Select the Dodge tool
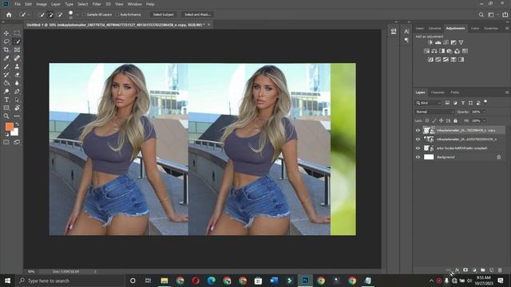The height and width of the screenshot is (287, 511). 6,92
